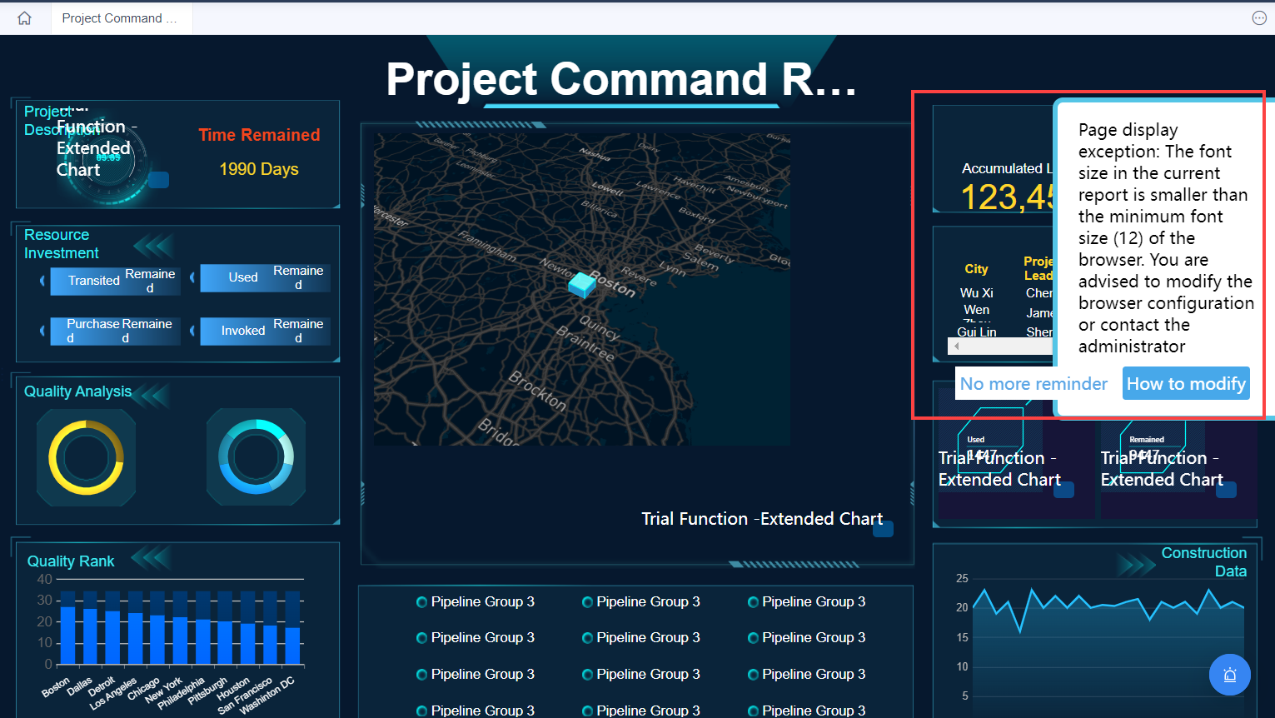Select the yellow donut chart in Quality Analysis

[x=86, y=457]
